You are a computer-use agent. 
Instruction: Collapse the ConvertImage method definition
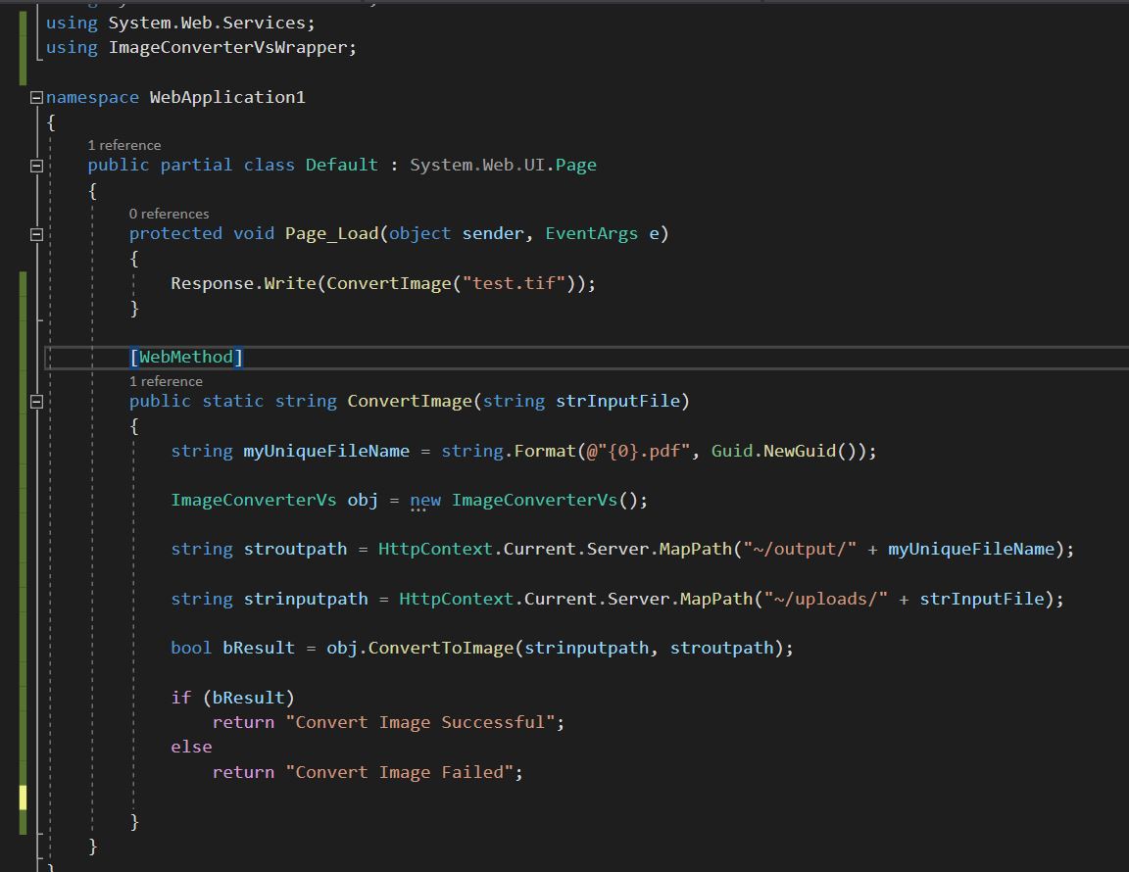point(36,402)
